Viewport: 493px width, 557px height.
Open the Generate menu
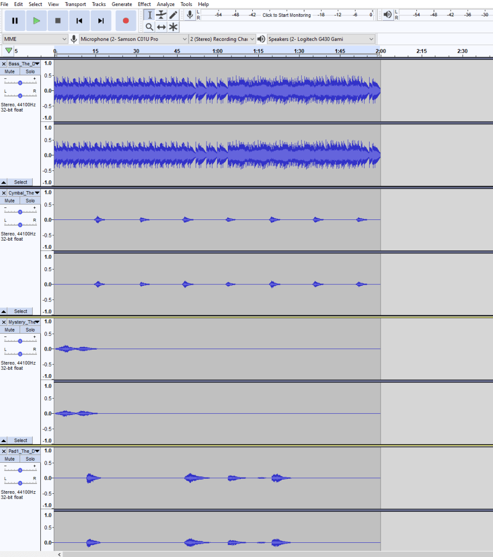point(122,4)
